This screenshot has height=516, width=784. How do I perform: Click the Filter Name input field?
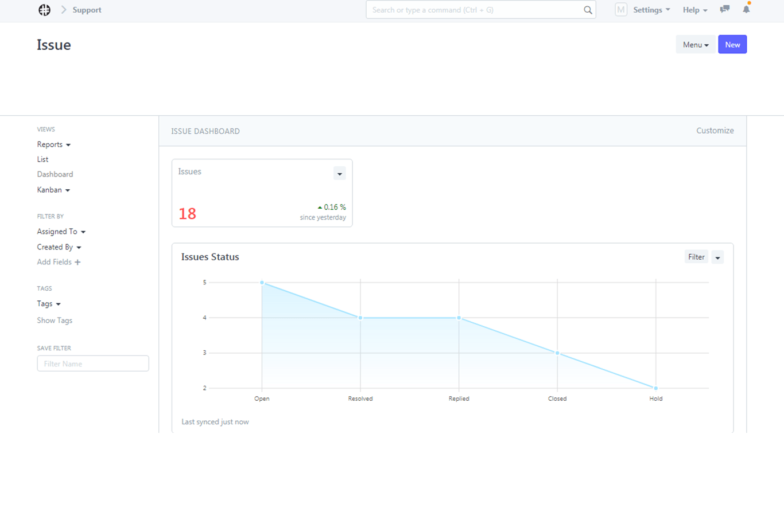point(93,363)
